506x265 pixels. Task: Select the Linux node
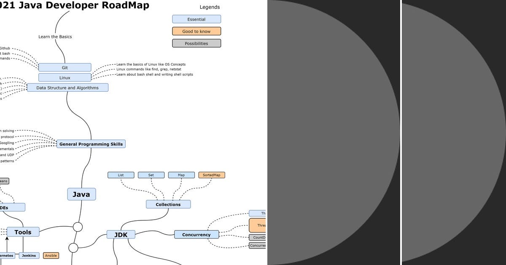(65, 77)
